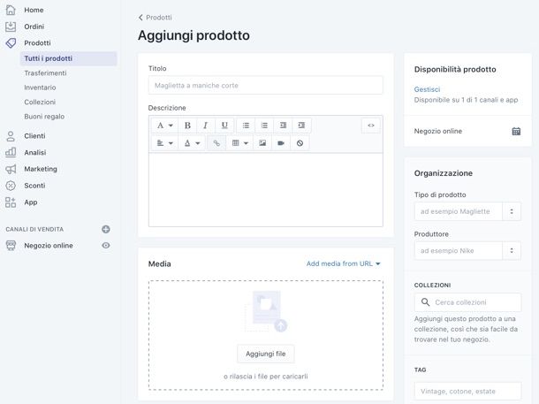Image resolution: width=539 pixels, height=404 pixels.
Task: Open Inventario submenu item
Action: (x=40, y=88)
